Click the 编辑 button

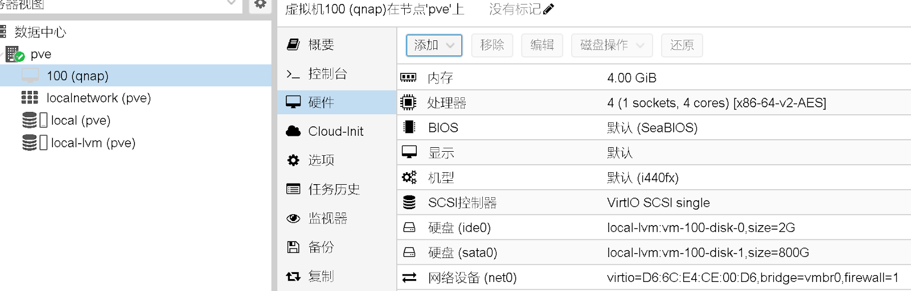[542, 45]
